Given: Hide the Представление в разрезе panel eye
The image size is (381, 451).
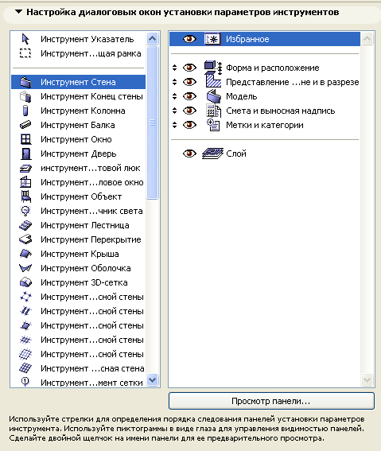Looking at the screenshot, I should point(189,82).
